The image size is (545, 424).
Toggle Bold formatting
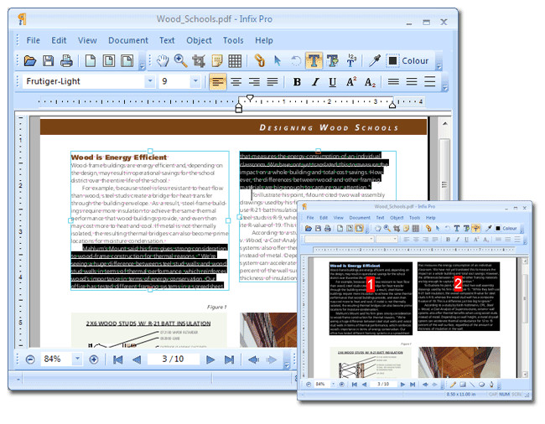(296, 82)
